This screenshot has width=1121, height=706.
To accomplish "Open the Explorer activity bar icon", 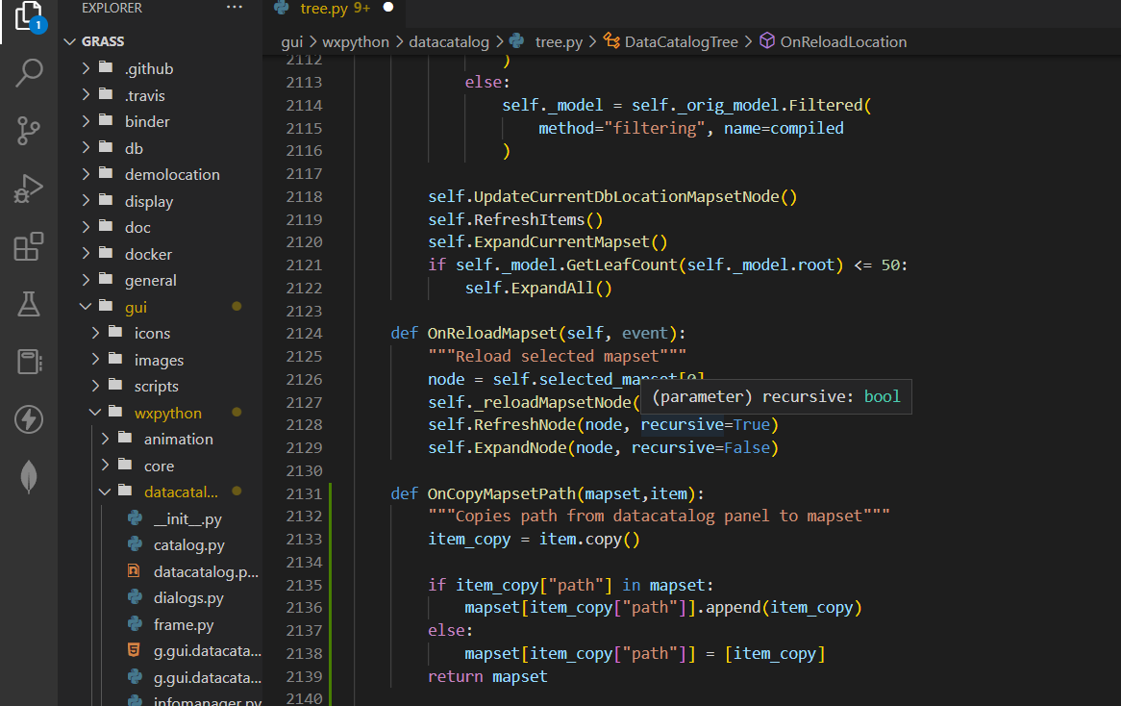I will click(29, 18).
